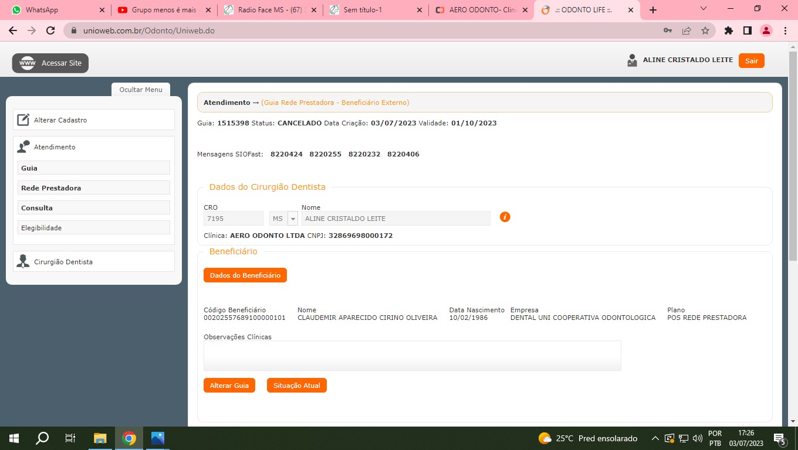
Task: Open Chrome three-dot menu
Action: 785,30
